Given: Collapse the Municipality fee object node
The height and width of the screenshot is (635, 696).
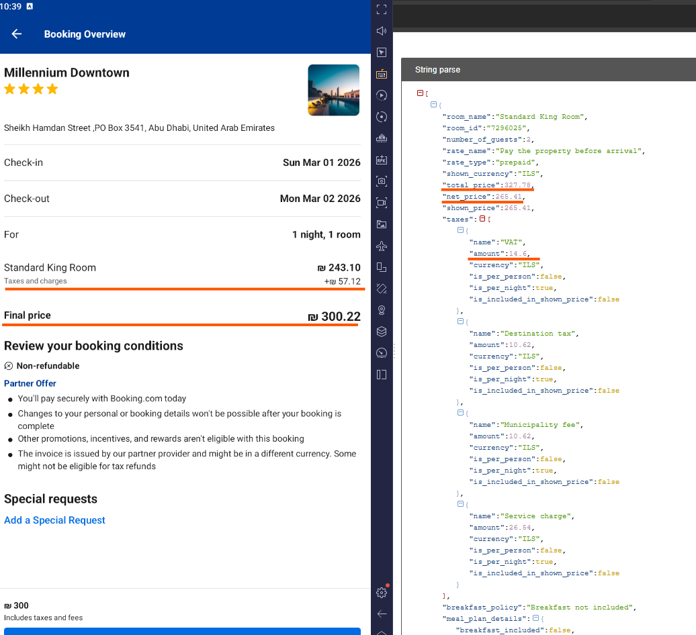Looking at the screenshot, I should (x=460, y=412).
